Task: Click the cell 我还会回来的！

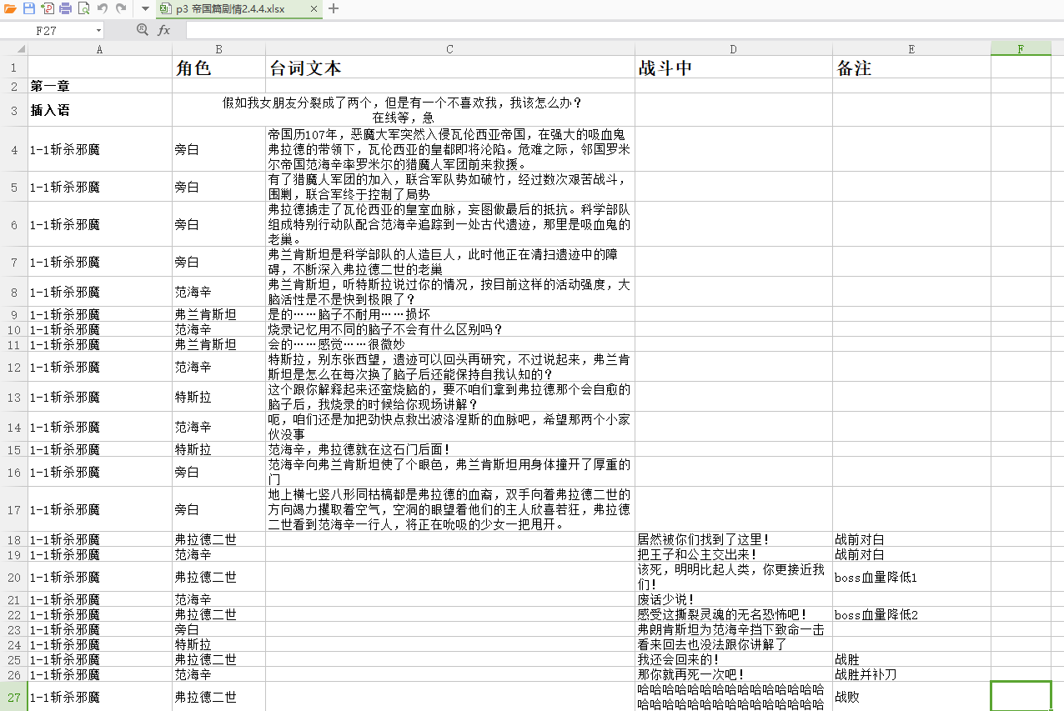Action: click(x=734, y=659)
